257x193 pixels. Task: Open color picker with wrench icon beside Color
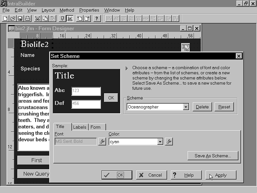pyautogui.click(x=169, y=142)
